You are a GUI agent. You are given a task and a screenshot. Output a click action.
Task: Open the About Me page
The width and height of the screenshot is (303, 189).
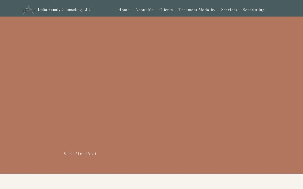144,10
